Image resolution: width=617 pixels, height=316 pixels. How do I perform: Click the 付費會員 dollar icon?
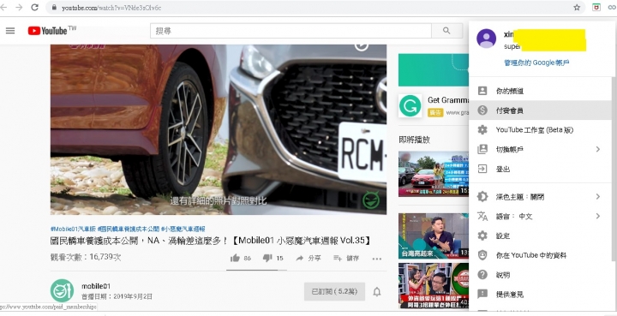pyautogui.click(x=482, y=110)
